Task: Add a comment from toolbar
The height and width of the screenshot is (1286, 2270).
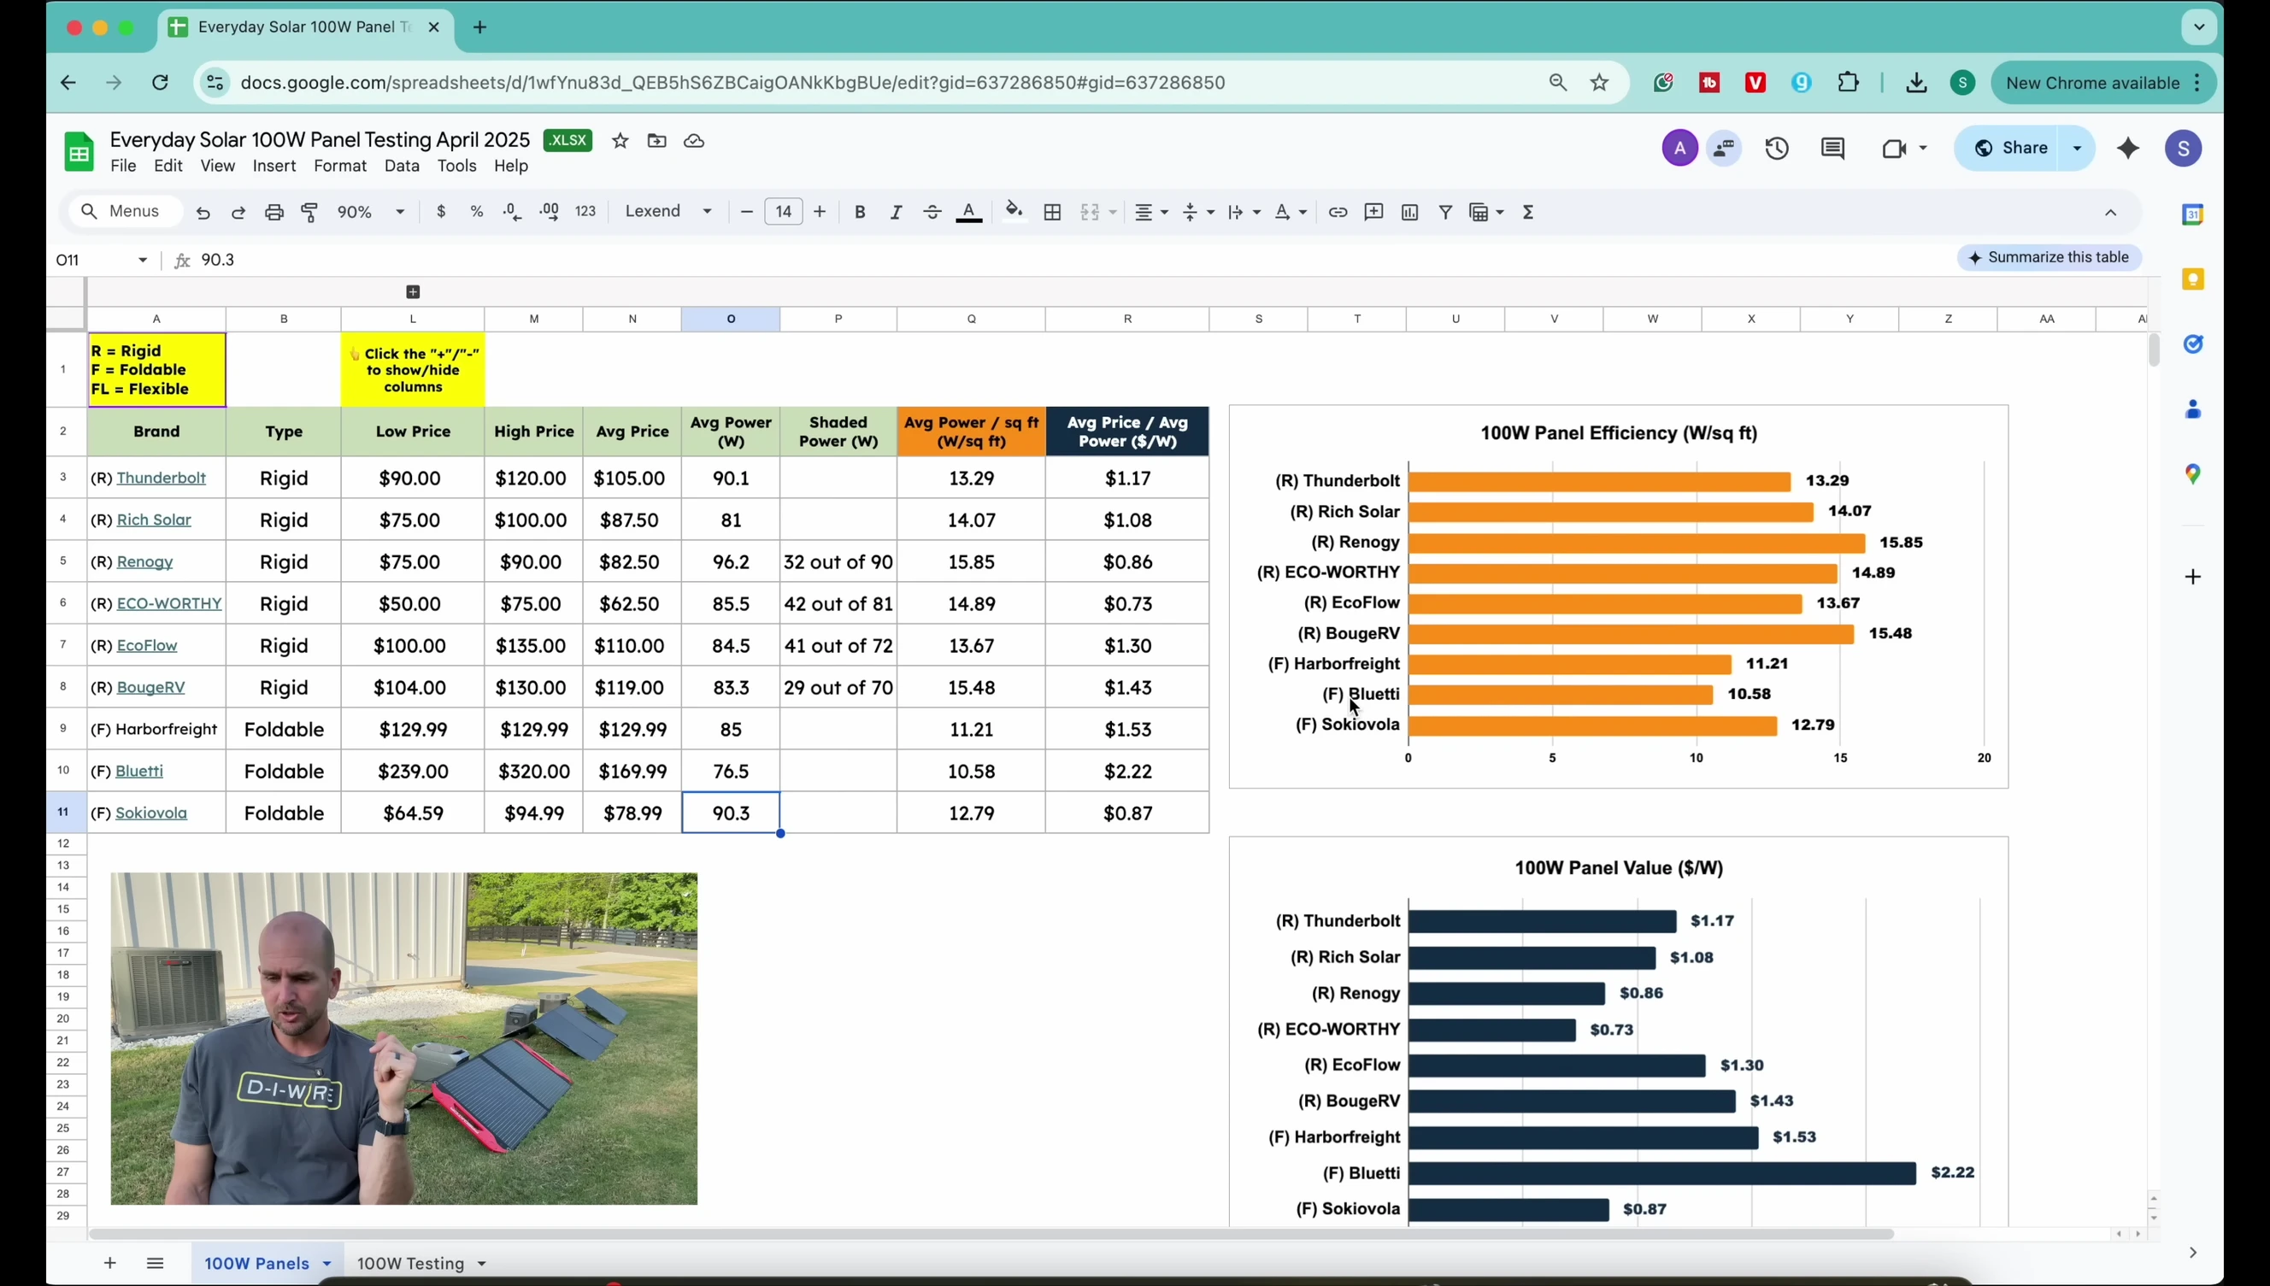Action: pyautogui.click(x=1373, y=212)
